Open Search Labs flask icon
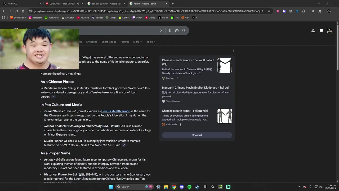This screenshot has height=191, width=339. (x=313, y=31)
